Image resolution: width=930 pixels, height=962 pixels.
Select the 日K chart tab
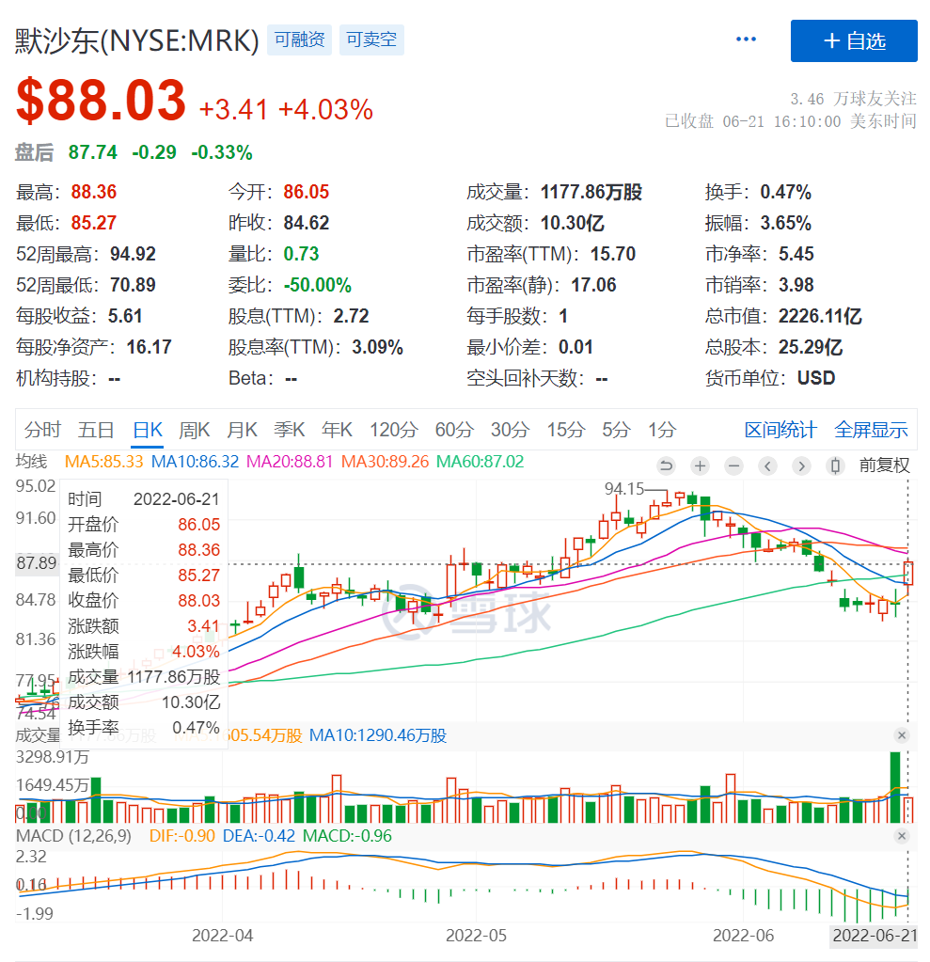point(148,430)
